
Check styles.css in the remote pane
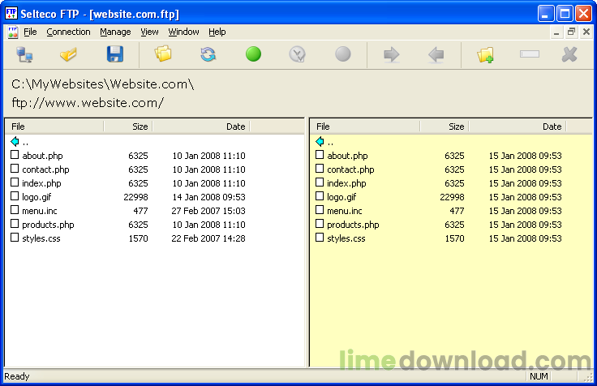[320, 238]
